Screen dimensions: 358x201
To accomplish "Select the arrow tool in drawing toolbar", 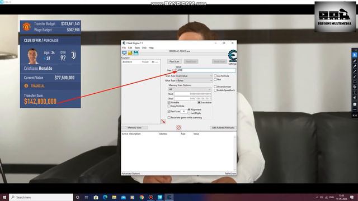I will pos(355,76).
